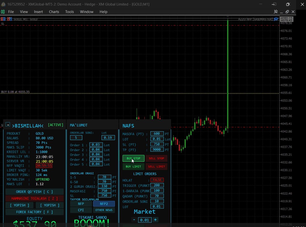This screenshot has height=227, width=306.
Task: Collapse the BISMILLAH panel with minus box
Action: pyautogui.click(x=8, y=124)
